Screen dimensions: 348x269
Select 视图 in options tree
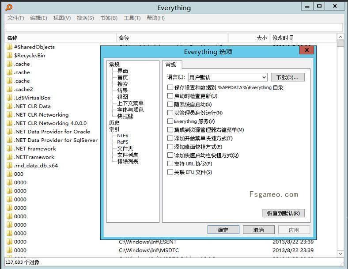click(122, 97)
